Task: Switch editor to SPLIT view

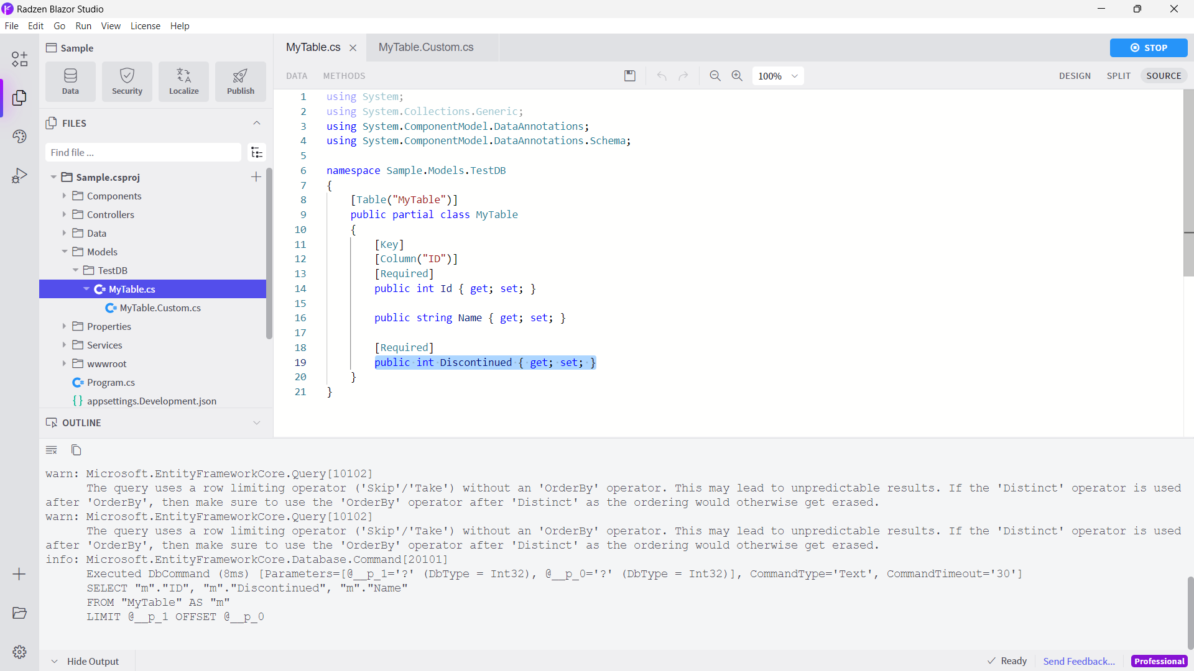Action: point(1118,75)
